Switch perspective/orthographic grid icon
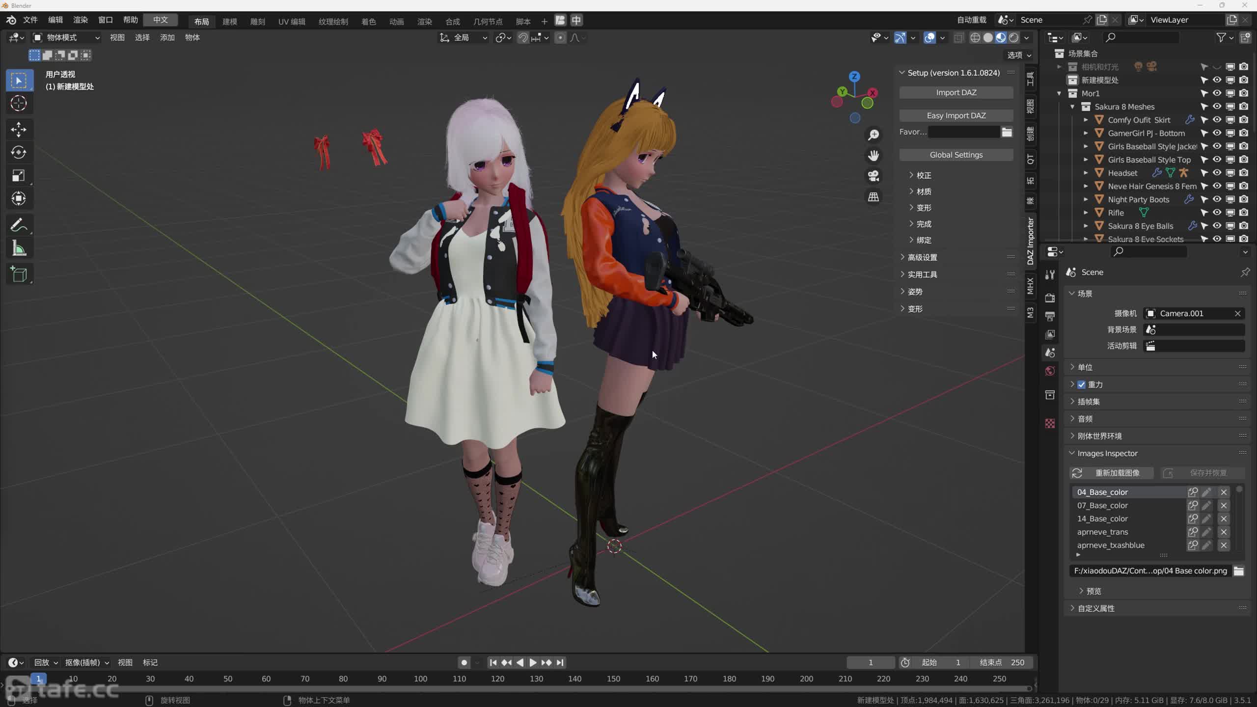This screenshot has height=707, width=1257. pyautogui.click(x=873, y=196)
